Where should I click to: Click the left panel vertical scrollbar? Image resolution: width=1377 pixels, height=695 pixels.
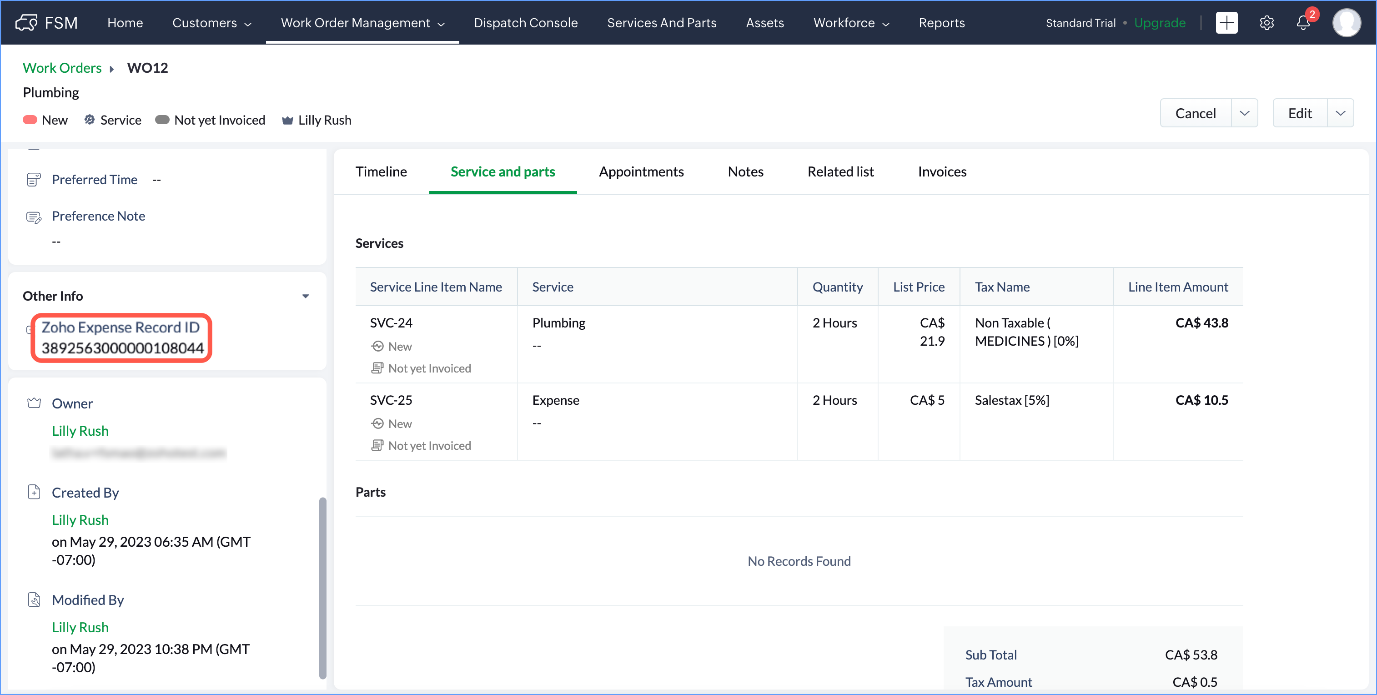322,588
